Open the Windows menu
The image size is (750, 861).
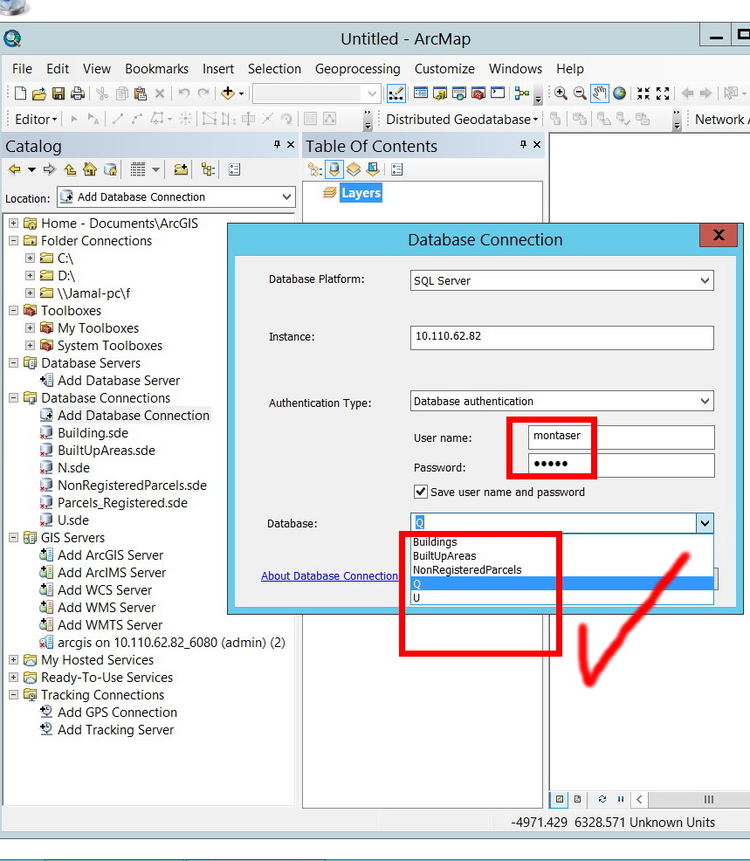pos(515,69)
